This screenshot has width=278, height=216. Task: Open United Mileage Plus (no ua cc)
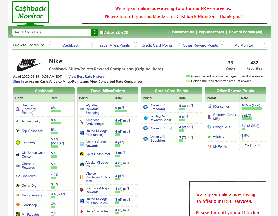pyautogui.click(x=97, y=201)
